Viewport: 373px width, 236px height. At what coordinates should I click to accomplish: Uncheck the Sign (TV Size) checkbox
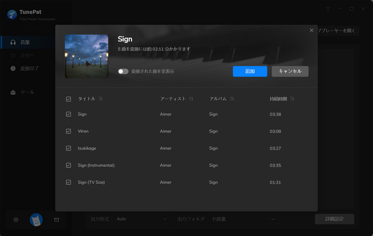point(68,182)
